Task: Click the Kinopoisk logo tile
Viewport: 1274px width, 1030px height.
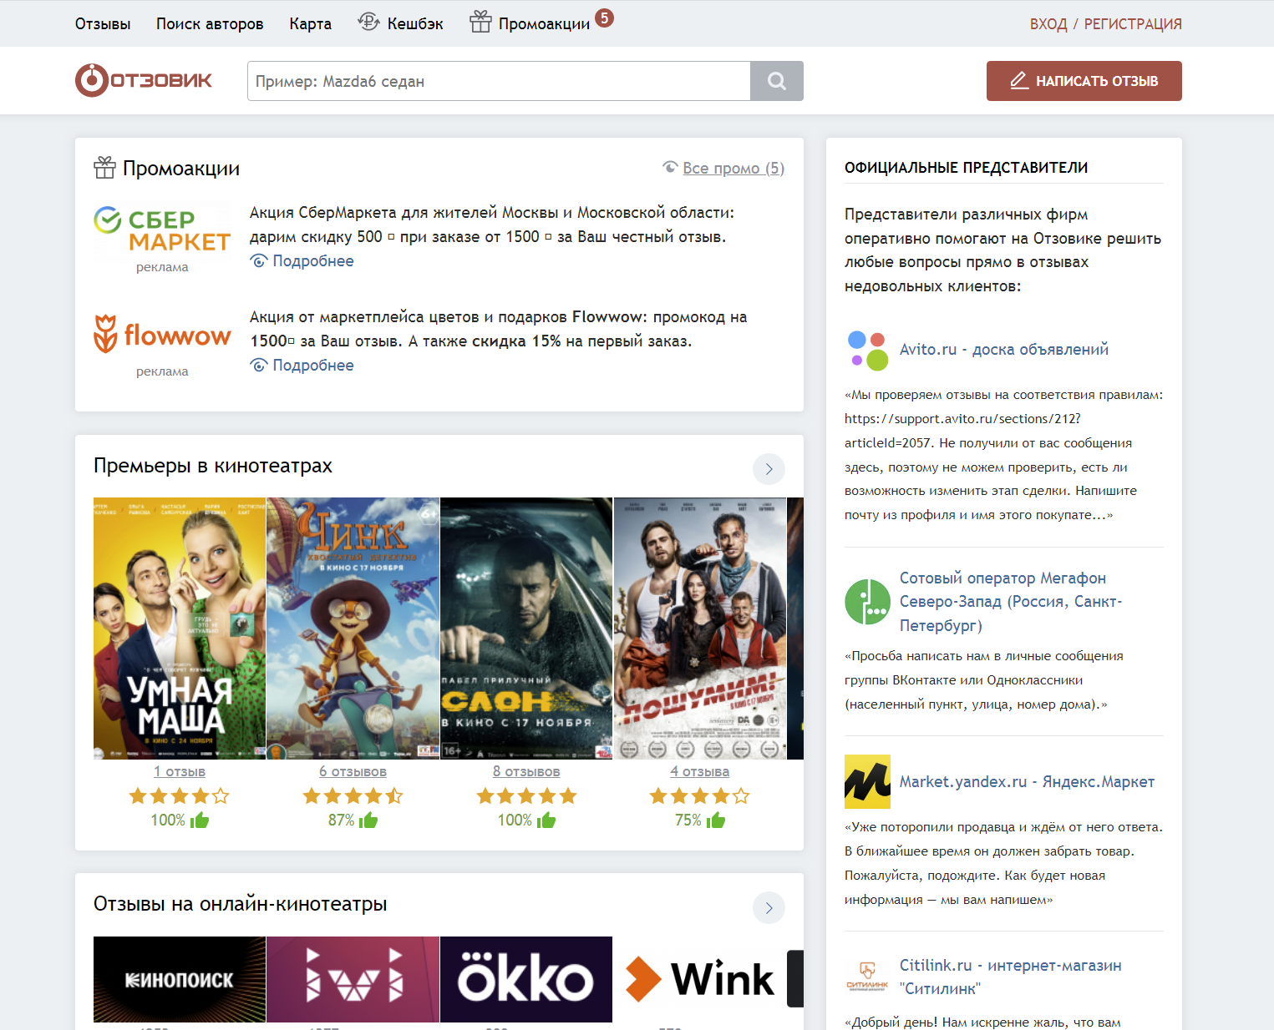Action: coord(180,979)
